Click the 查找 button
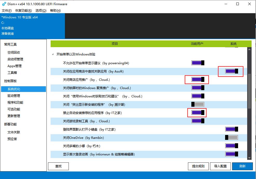 click(x=58, y=166)
